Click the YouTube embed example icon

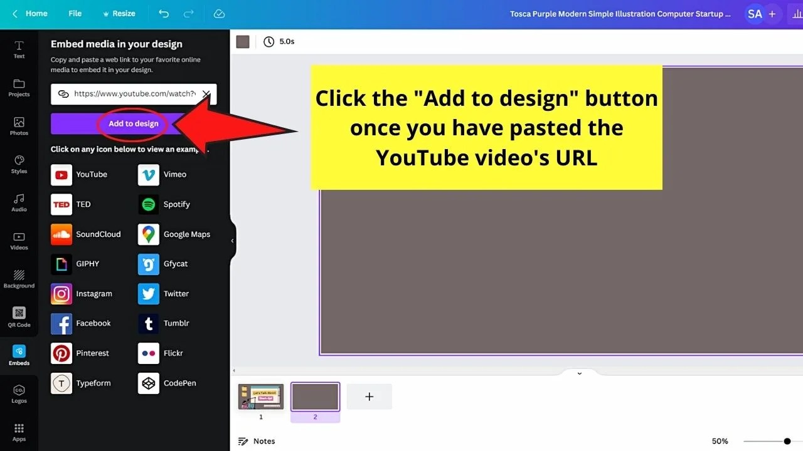(x=61, y=175)
